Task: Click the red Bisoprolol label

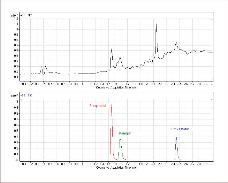Action: pyautogui.click(x=98, y=106)
